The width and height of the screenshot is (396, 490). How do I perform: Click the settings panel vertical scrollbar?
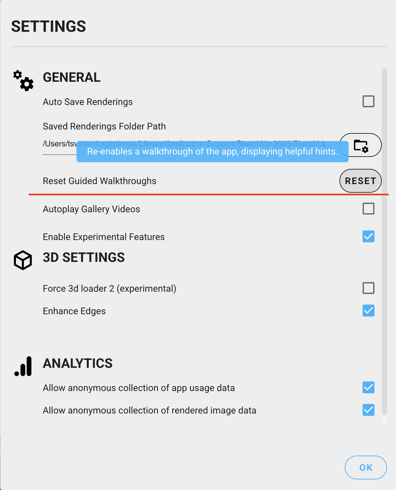click(384, 242)
